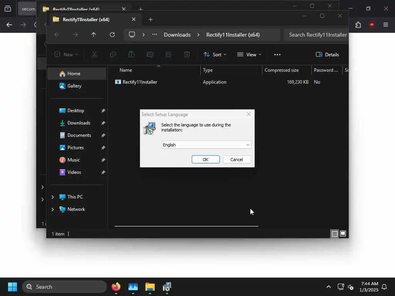Open the See more three-dots toolbar menu
This screenshot has width=395, height=296.
(277, 54)
